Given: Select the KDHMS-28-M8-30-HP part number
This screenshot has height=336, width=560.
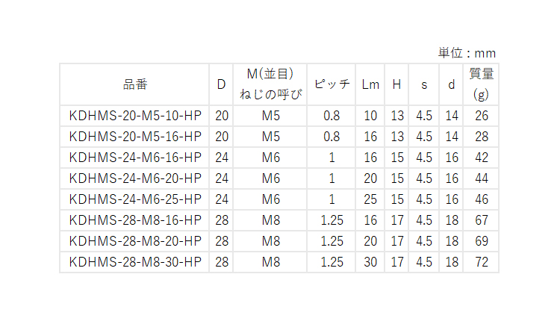Looking at the screenshot, I should [135, 262].
